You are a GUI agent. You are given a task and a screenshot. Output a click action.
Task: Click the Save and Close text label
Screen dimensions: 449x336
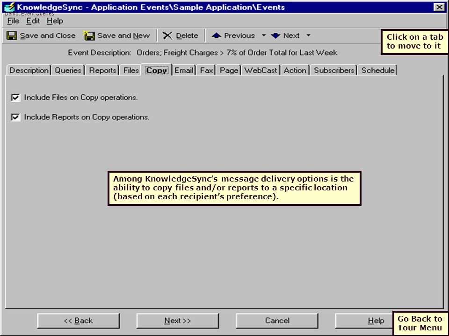click(x=48, y=36)
